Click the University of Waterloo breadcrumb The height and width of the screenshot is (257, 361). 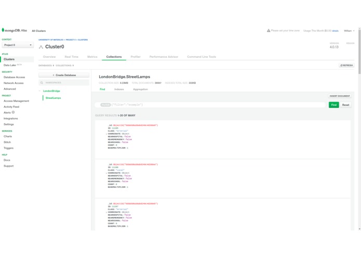coord(51,40)
